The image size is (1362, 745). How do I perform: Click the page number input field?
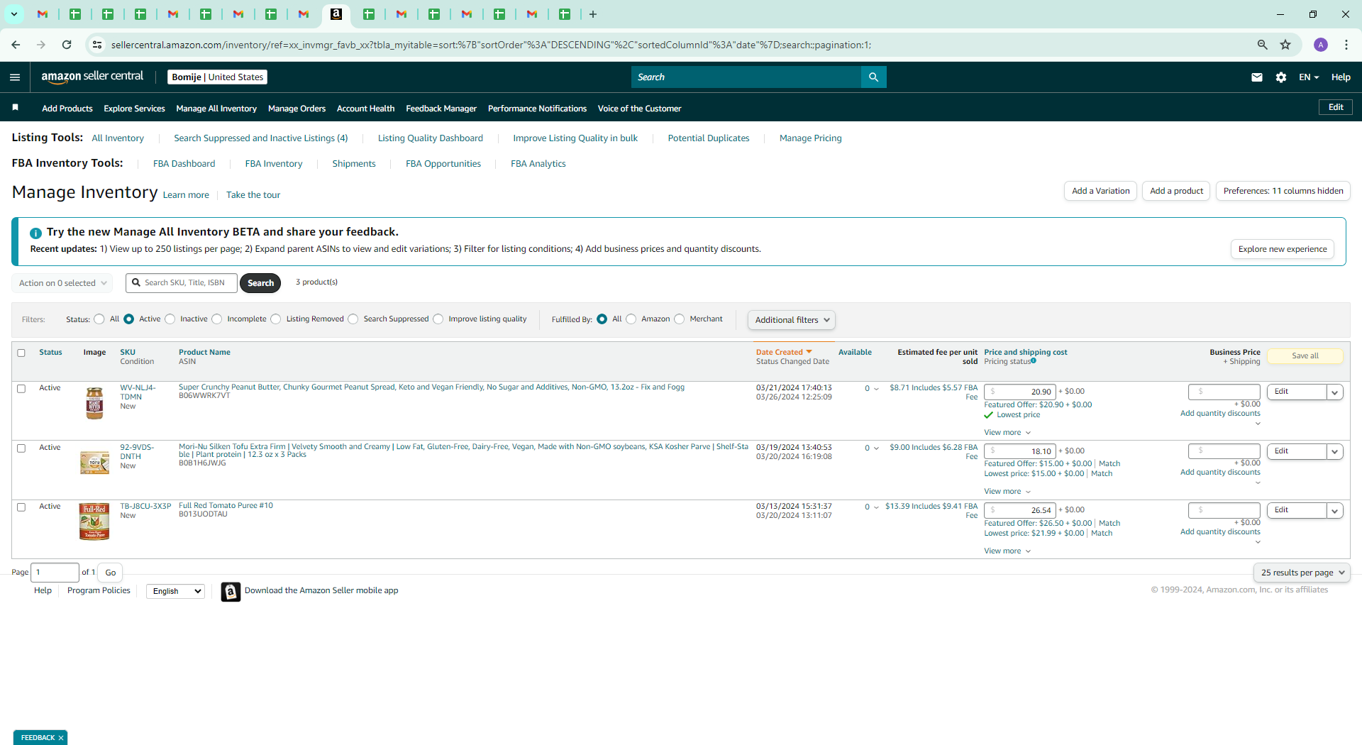coord(55,573)
